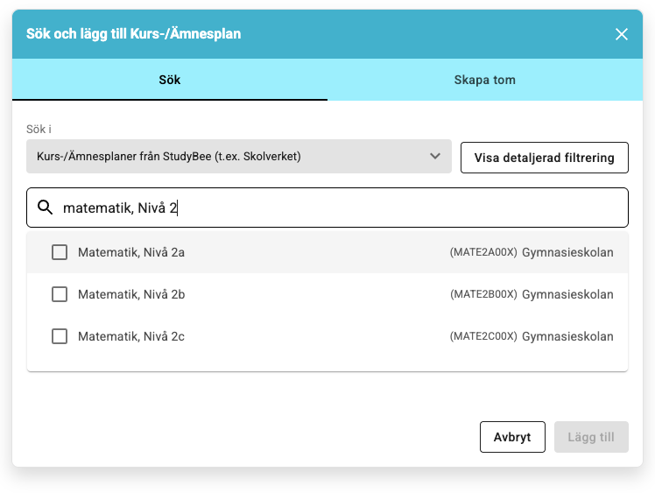Click the Lägg till button
655x493 pixels.
tap(591, 437)
